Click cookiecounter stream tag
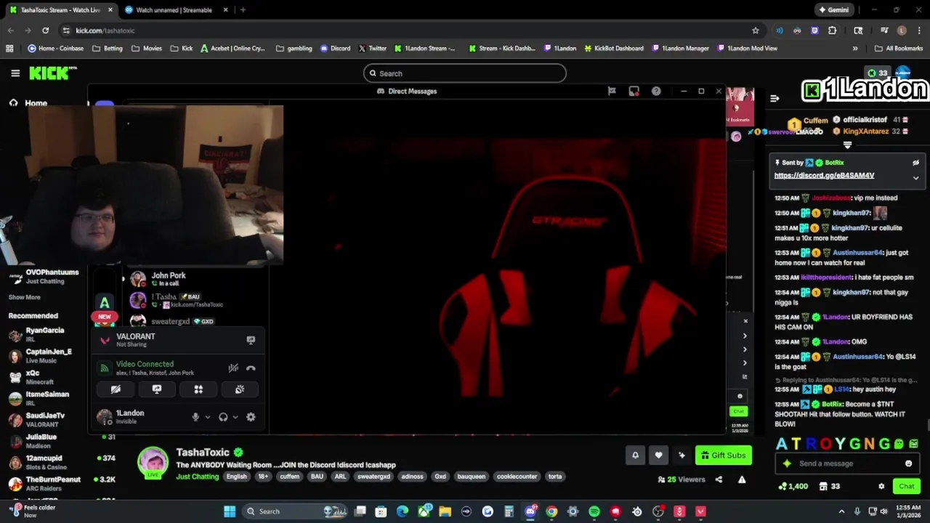The image size is (930, 523). click(x=517, y=477)
